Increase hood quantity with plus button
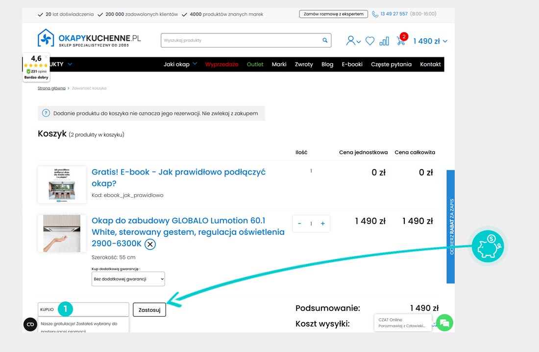The height and width of the screenshot is (352, 539). tap(322, 224)
